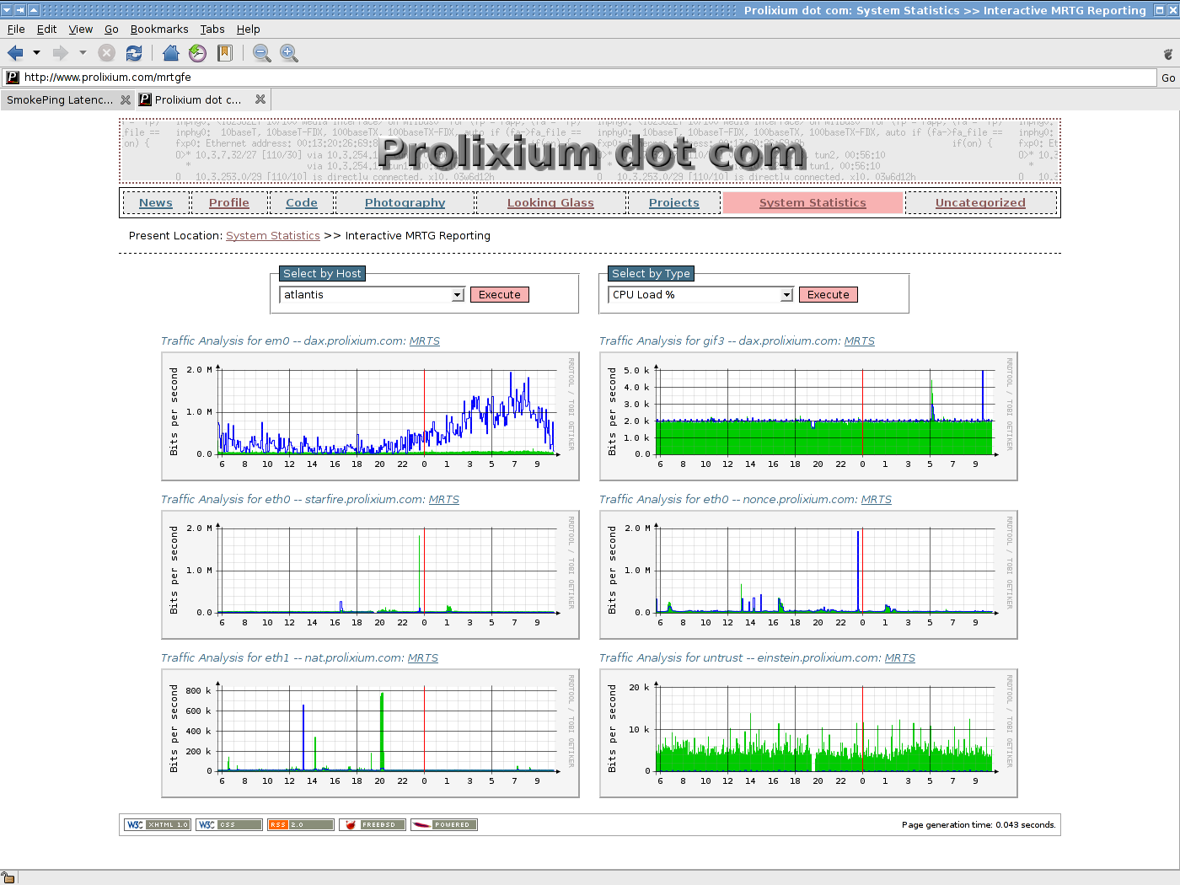The height and width of the screenshot is (885, 1180).
Task: Close the SmokePing Latency tab
Action: [126, 99]
